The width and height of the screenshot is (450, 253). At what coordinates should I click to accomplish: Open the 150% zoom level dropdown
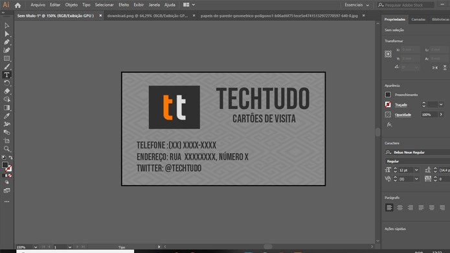pyautogui.click(x=36, y=247)
